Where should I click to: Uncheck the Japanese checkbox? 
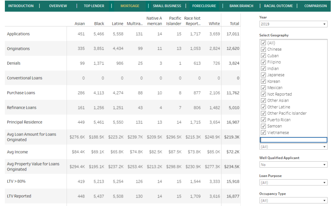263,75
